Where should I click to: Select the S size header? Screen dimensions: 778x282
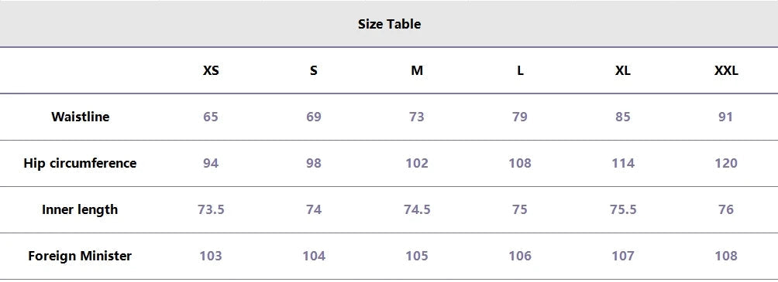coord(314,70)
